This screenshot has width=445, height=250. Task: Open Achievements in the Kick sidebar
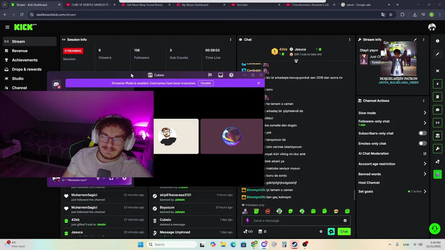(30, 60)
